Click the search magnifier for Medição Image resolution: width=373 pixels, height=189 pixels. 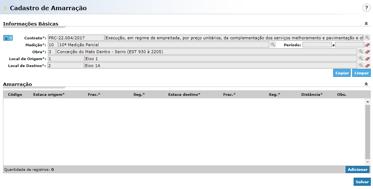click(x=273, y=44)
